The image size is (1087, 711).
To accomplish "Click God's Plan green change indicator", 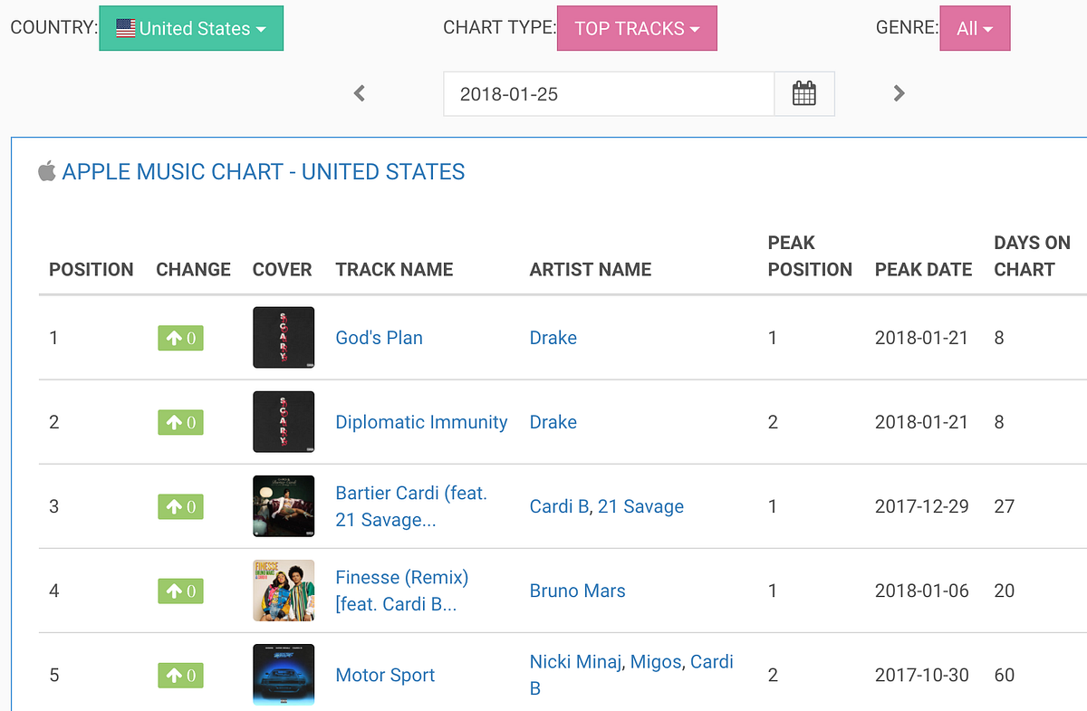I will point(180,339).
